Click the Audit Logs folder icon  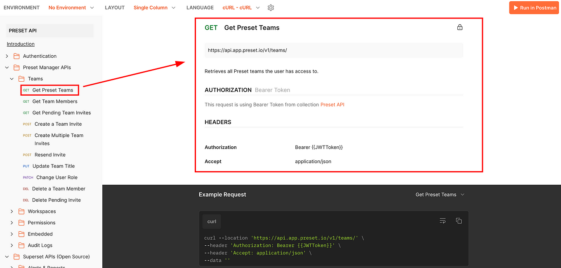21,245
